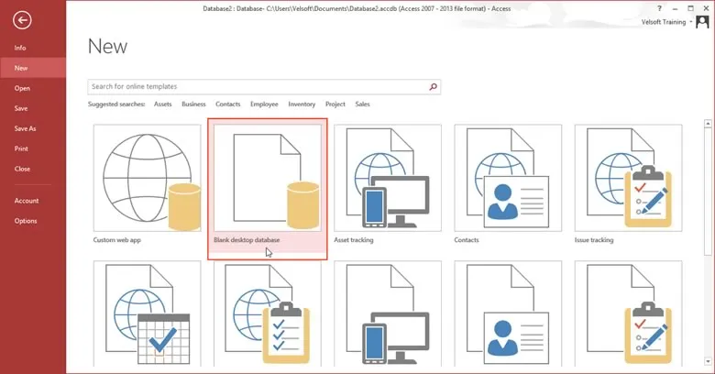Open the second-row desktop monitor and phone template
The height and width of the screenshot is (374, 715).
pos(388,313)
